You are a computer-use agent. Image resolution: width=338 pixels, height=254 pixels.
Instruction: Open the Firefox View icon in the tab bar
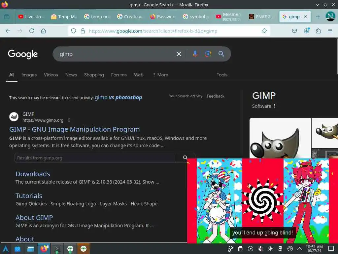(7, 17)
